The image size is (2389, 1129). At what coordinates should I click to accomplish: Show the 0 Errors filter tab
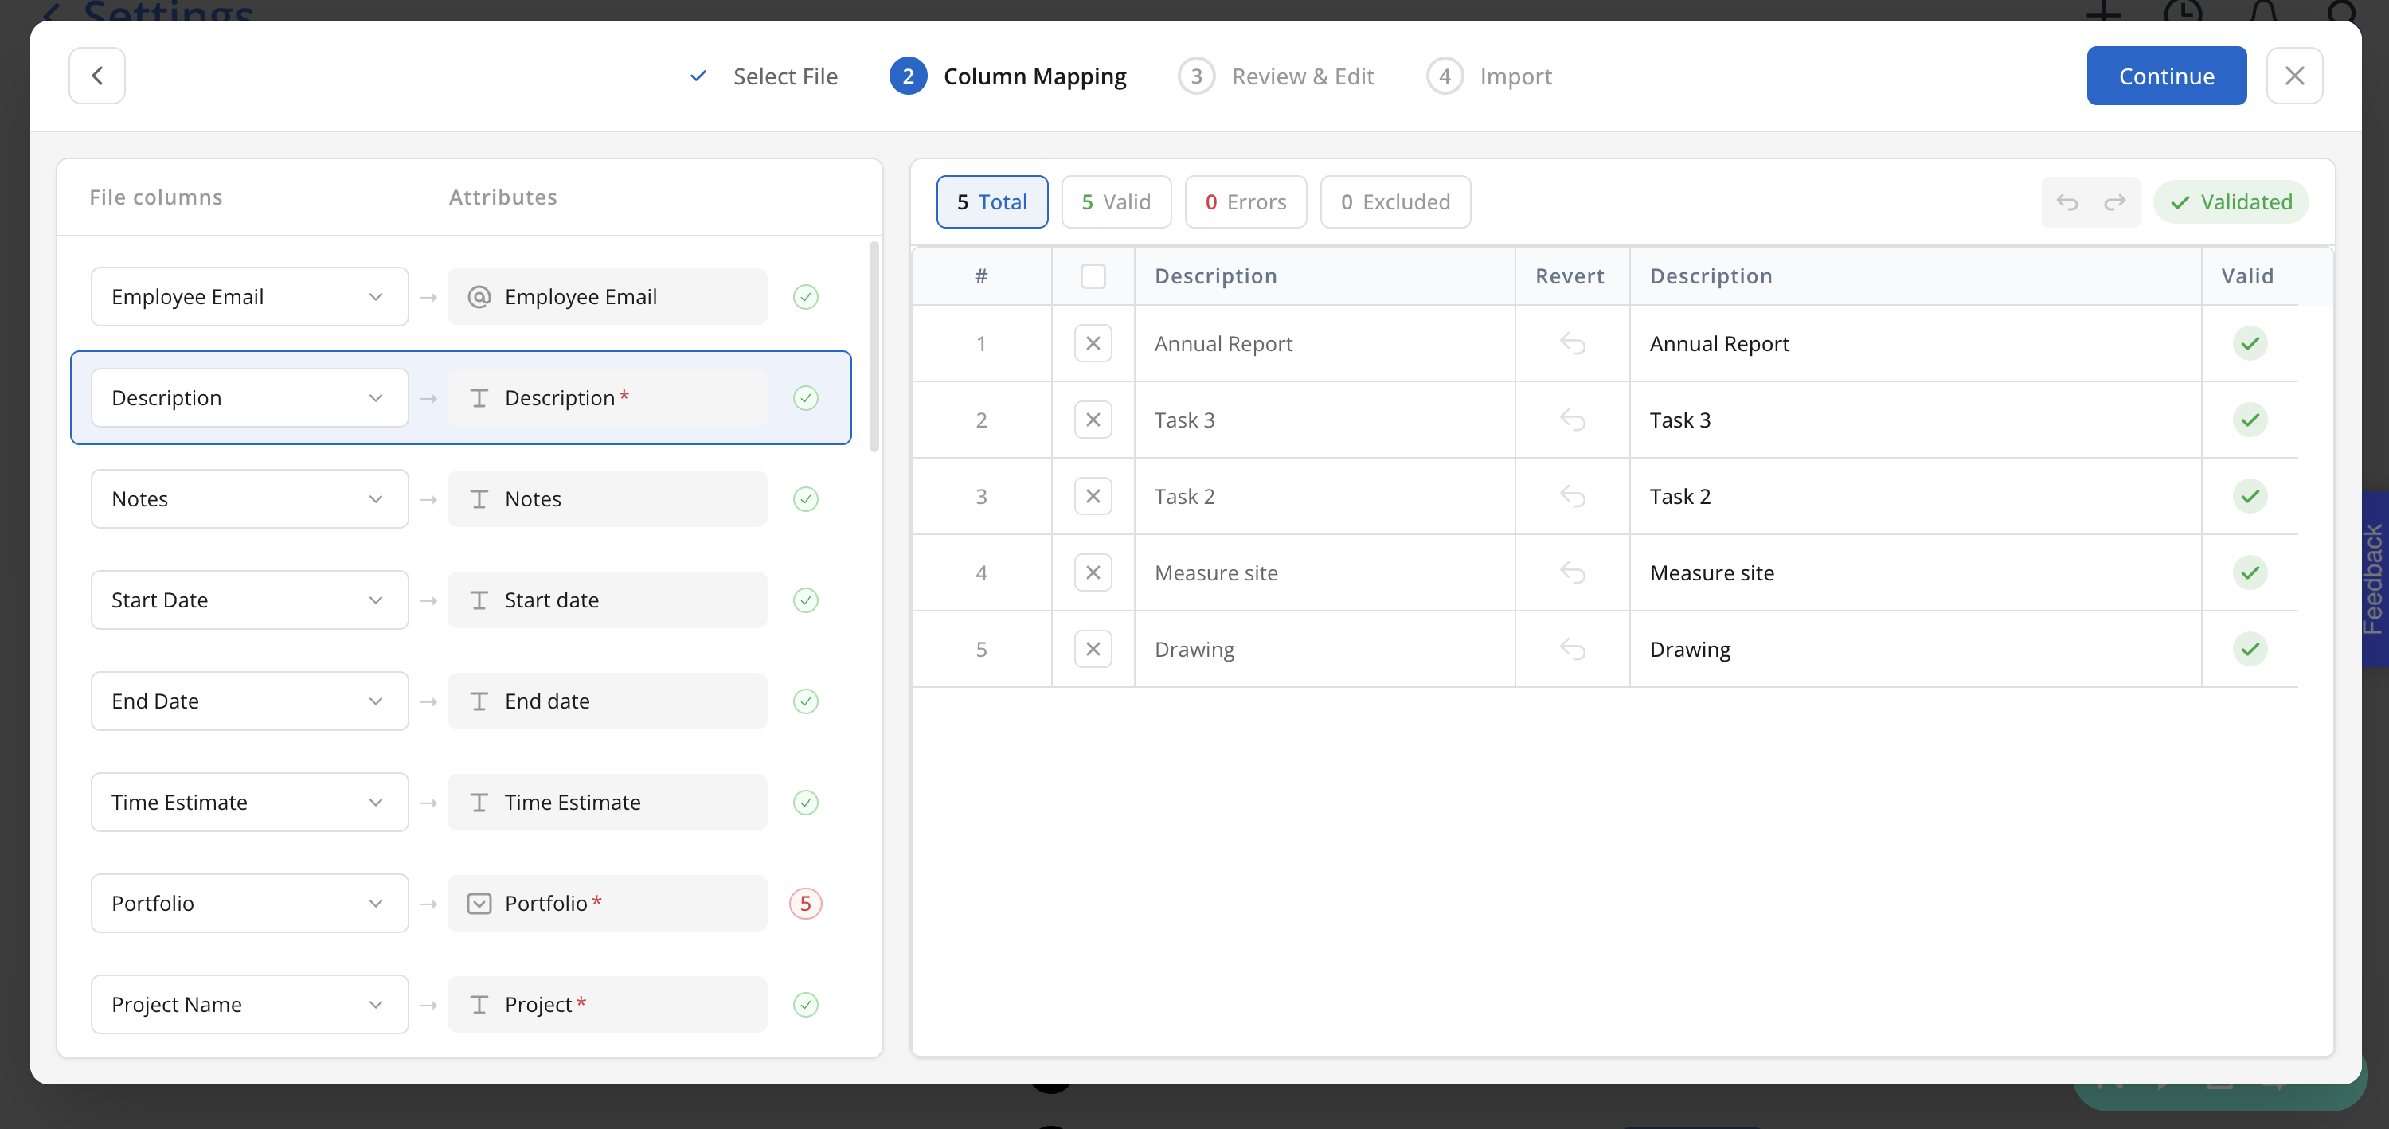[1245, 202]
